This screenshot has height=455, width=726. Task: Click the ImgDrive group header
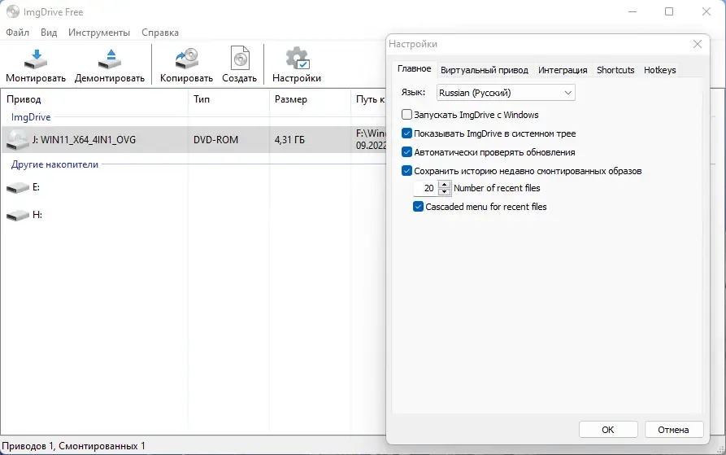[31, 117]
